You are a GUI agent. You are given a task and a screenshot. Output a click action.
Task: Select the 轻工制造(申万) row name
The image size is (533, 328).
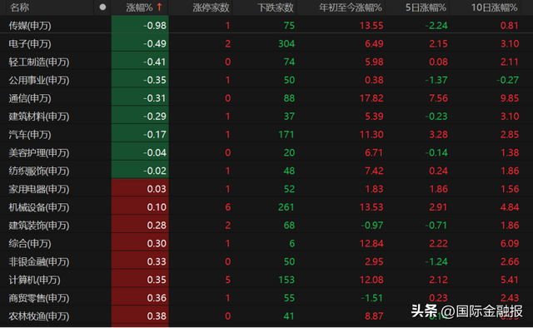pyautogui.click(x=39, y=62)
